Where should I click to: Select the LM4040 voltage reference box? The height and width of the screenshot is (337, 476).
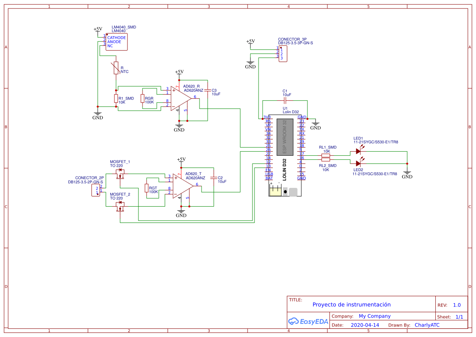click(116, 42)
